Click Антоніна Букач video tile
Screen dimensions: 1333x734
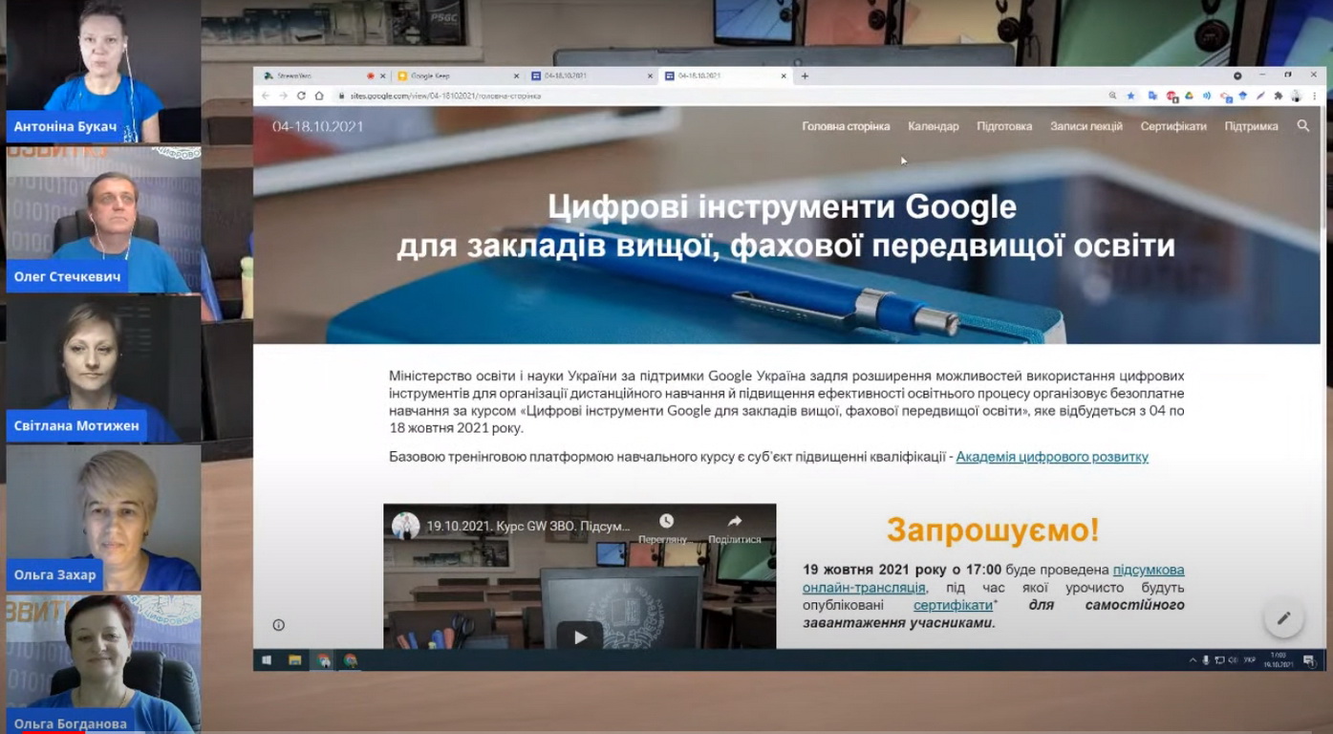tap(103, 72)
